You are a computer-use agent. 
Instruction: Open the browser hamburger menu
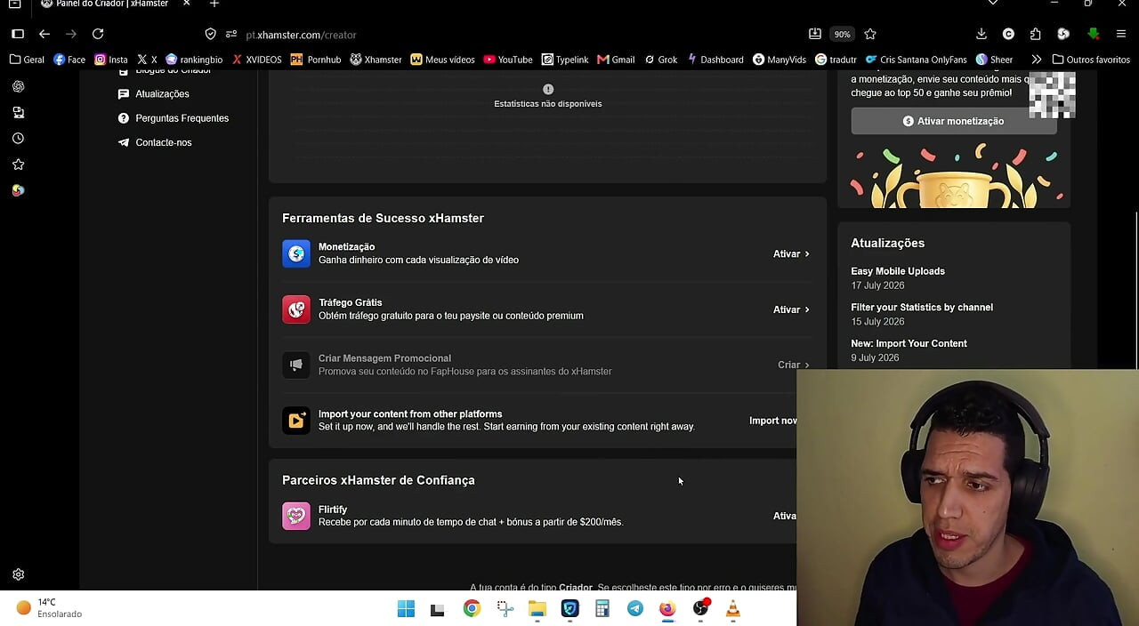tap(1120, 34)
